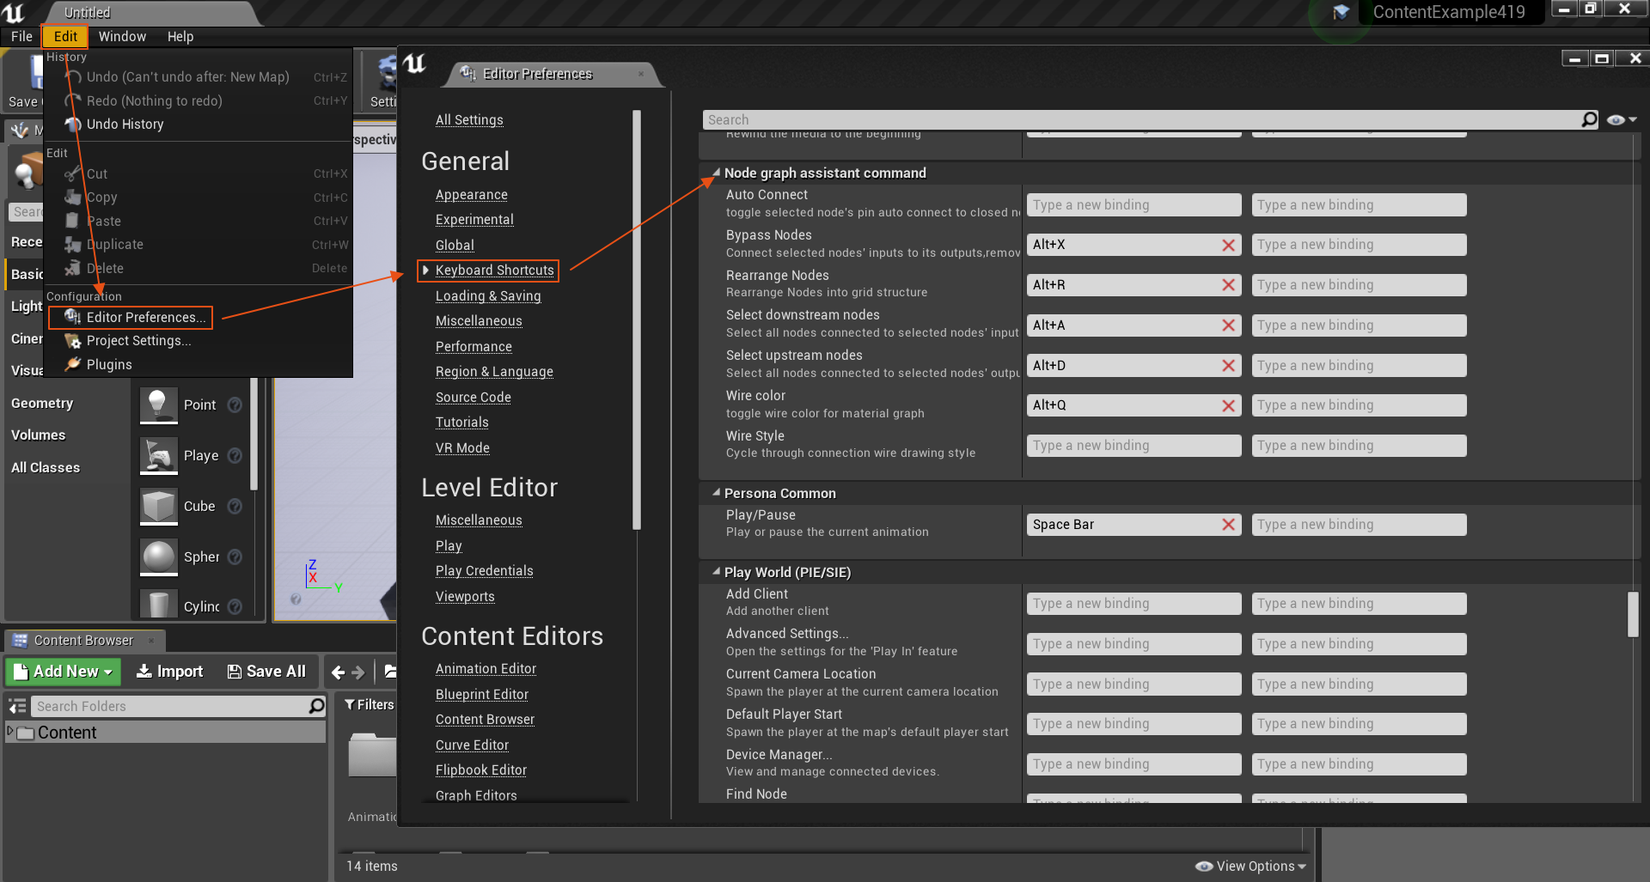Click the Import button
Screen dimensions: 1650x882
(169, 672)
